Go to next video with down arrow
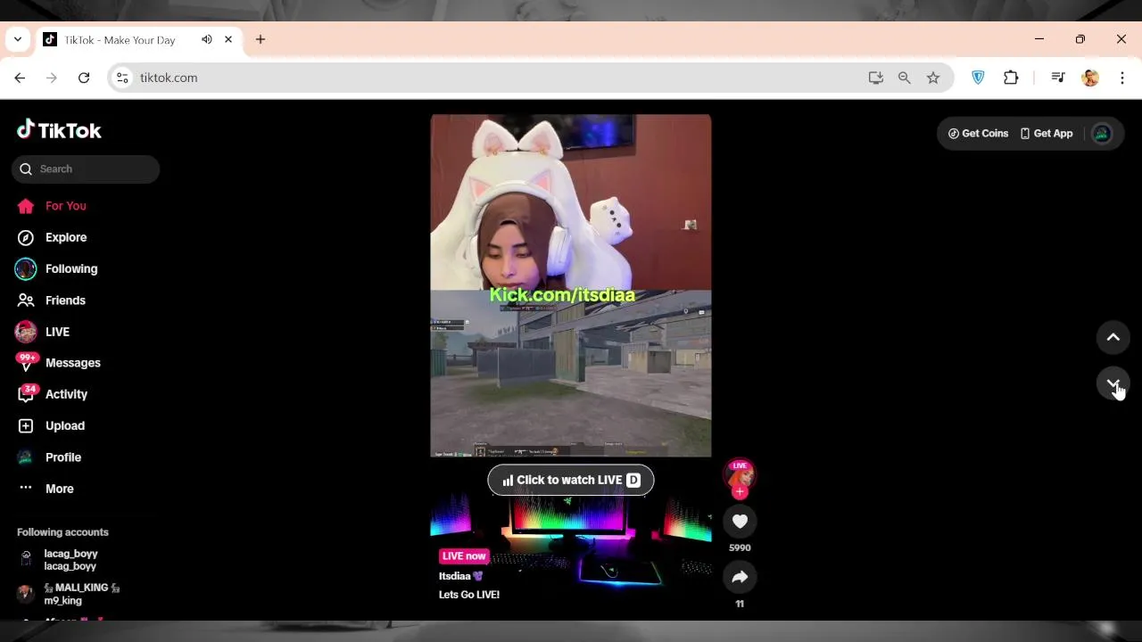 [1113, 383]
